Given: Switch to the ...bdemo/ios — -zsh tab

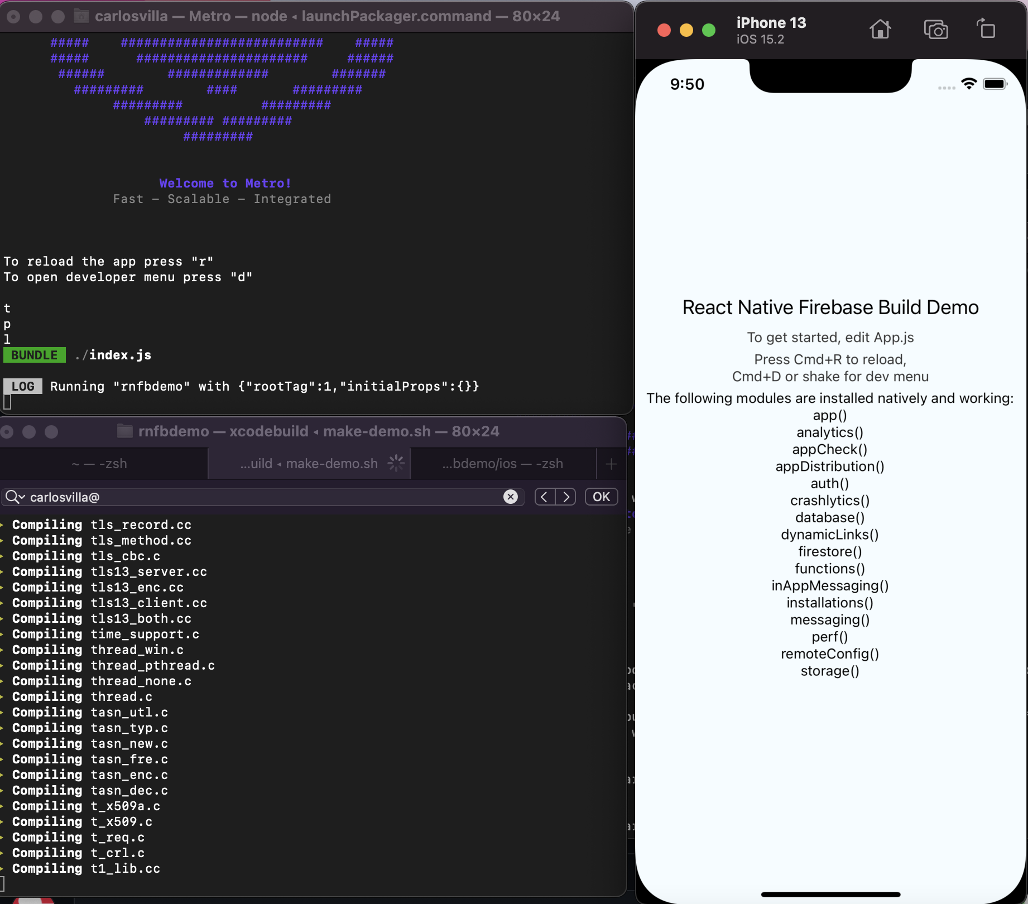Looking at the screenshot, I should 502,463.
